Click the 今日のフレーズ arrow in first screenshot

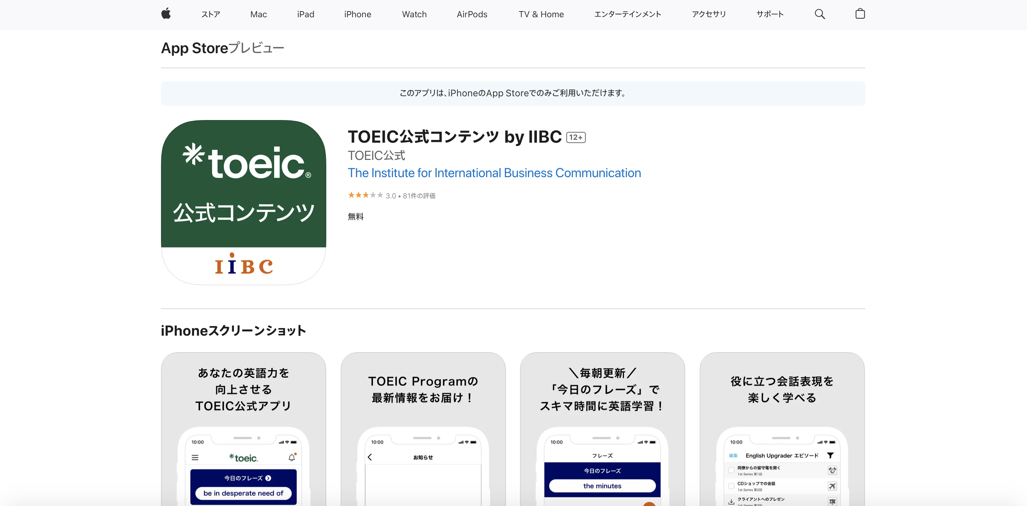click(x=268, y=478)
